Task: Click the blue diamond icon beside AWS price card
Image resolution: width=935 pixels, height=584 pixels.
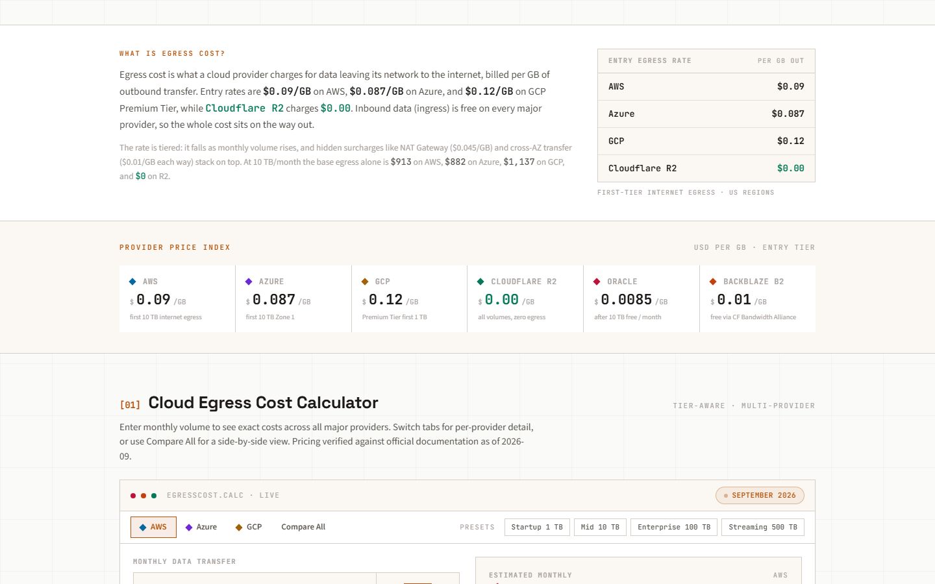Action: point(132,282)
